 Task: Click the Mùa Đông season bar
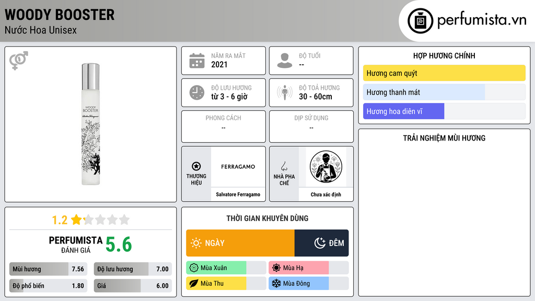pyautogui.click(x=309, y=283)
